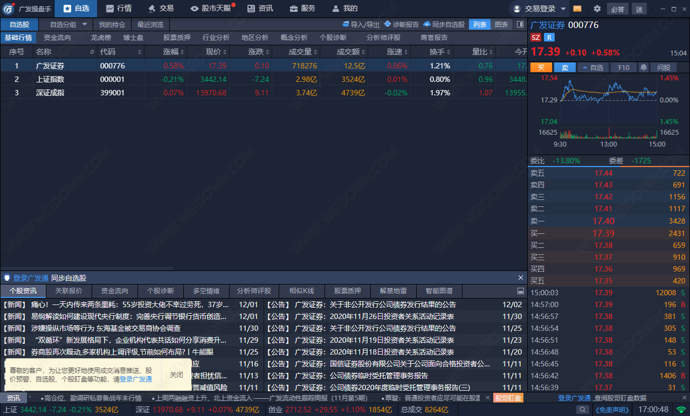Click the orange 买 buy button
Viewport: 690px width, 416px height.
point(541,67)
